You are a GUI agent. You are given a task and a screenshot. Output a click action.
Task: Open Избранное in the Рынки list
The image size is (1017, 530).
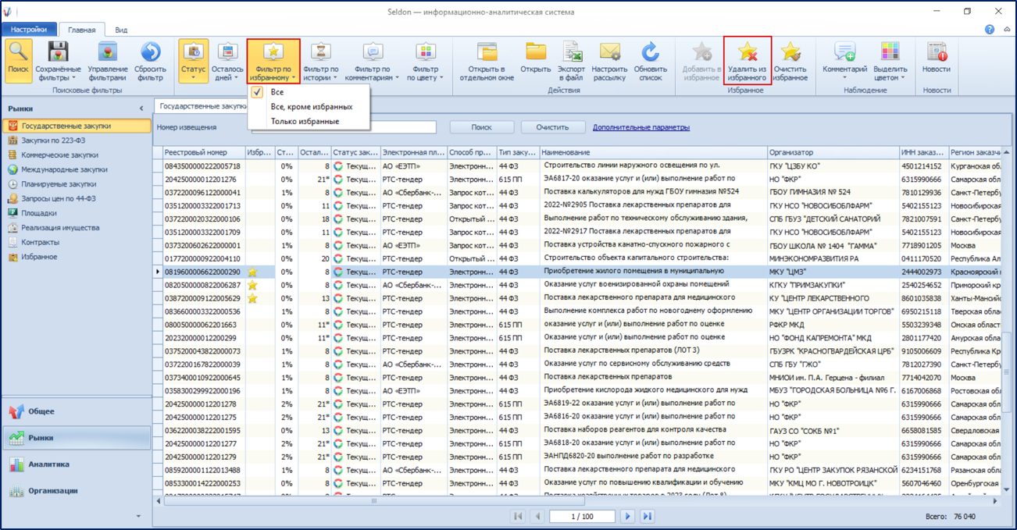point(77,257)
